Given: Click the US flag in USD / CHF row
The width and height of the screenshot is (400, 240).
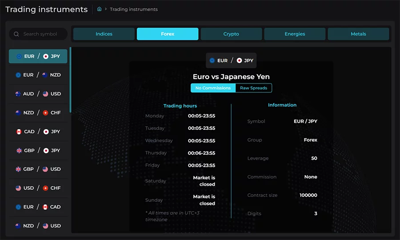Looking at the screenshot, I should click(18, 188).
